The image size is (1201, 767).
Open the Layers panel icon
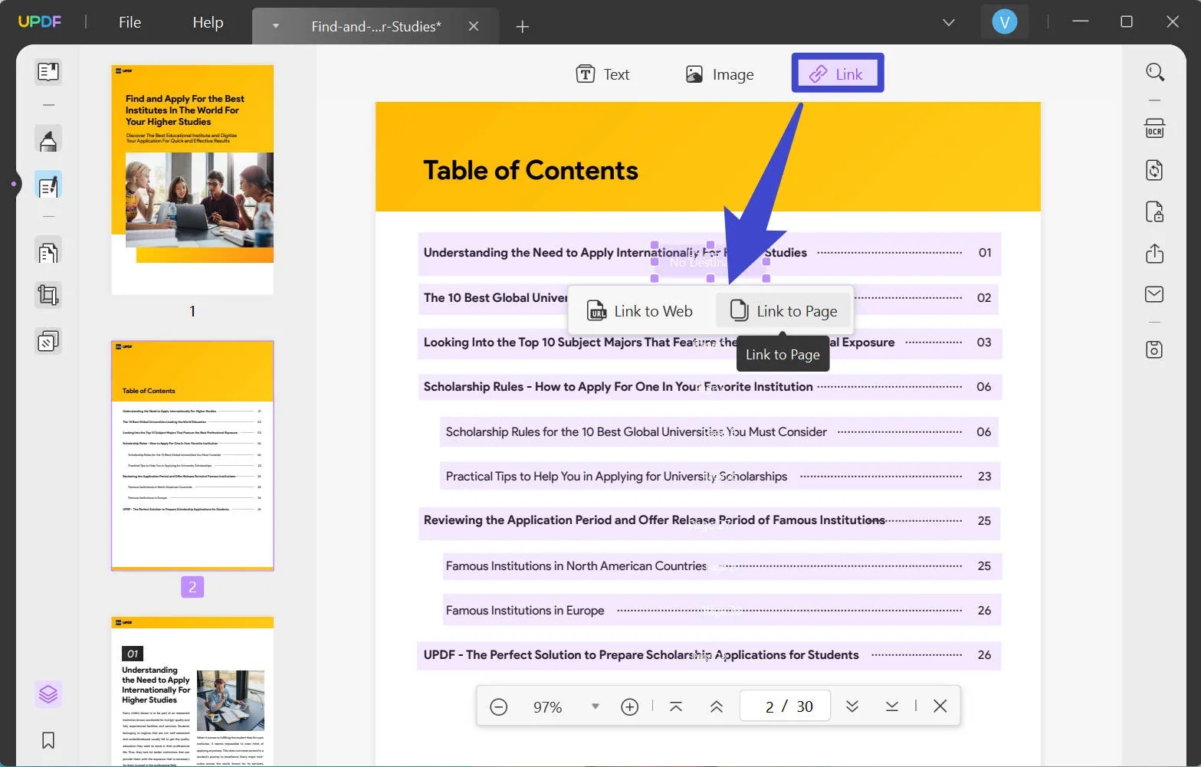[48, 694]
